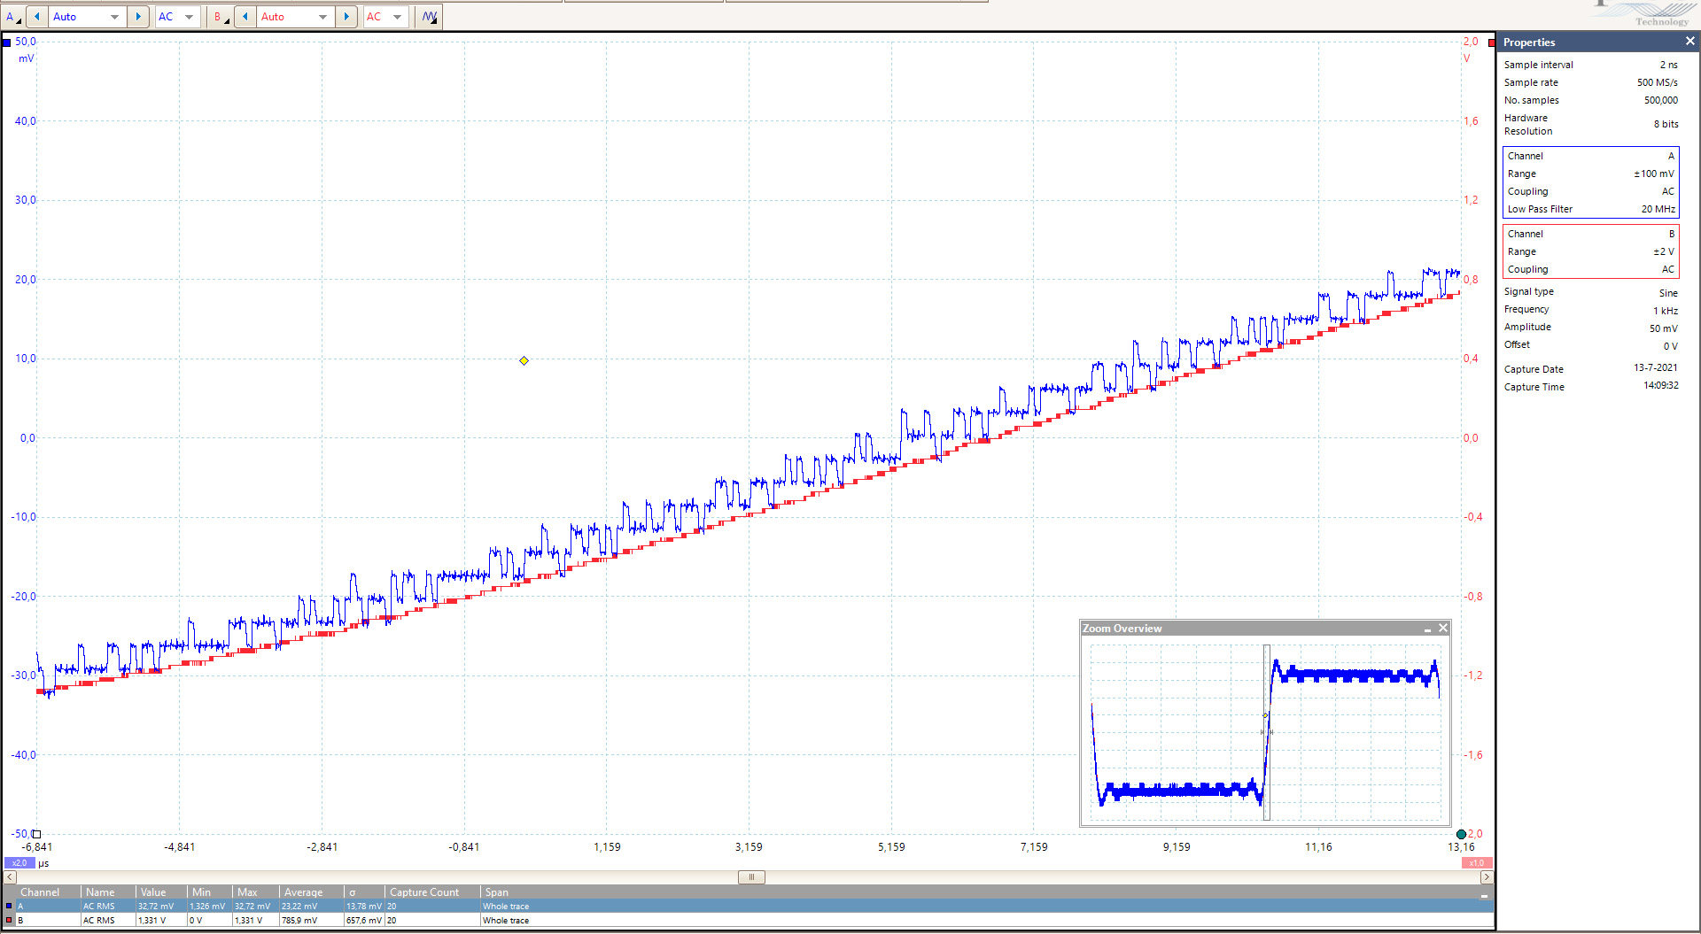Click the No. samples 500,000 value
The image size is (1701, 934).
point(1660,100)
